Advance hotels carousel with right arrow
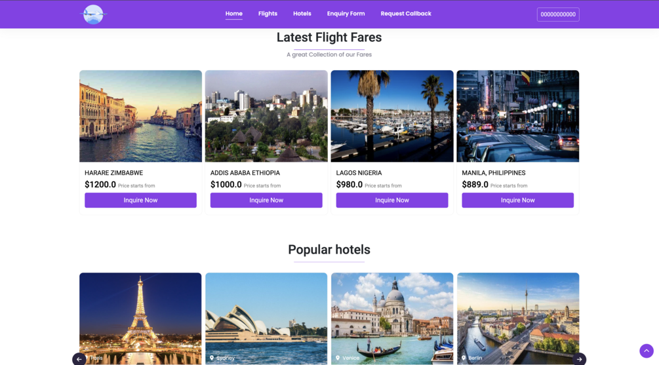This screenshot has width=659, height=365. click(x=579, y=359)
